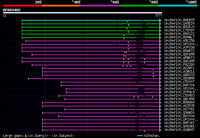Open the UniRef100_B6EBS5 hit label
The image size is (200, 138).
point(179,20)
